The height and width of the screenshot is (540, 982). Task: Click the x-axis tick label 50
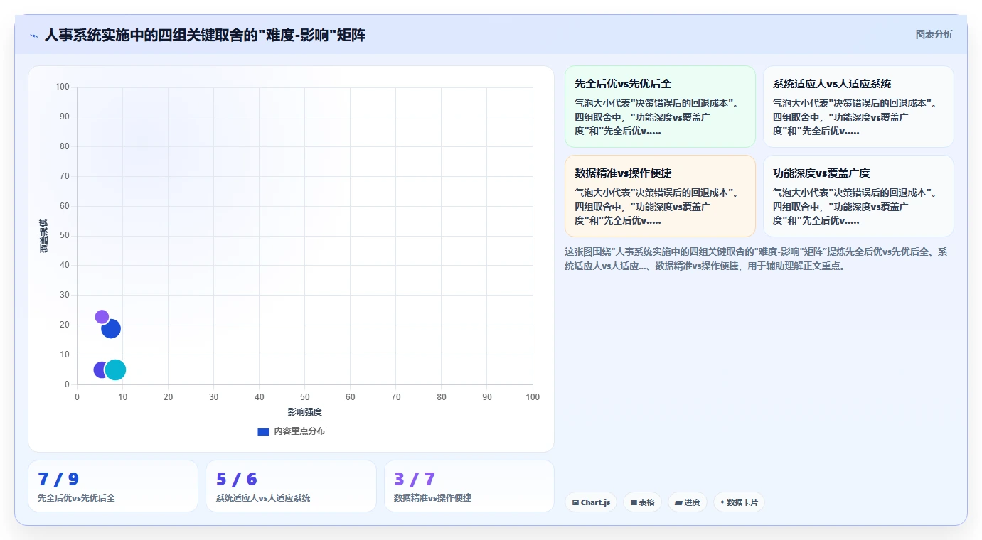pos(305,396)
